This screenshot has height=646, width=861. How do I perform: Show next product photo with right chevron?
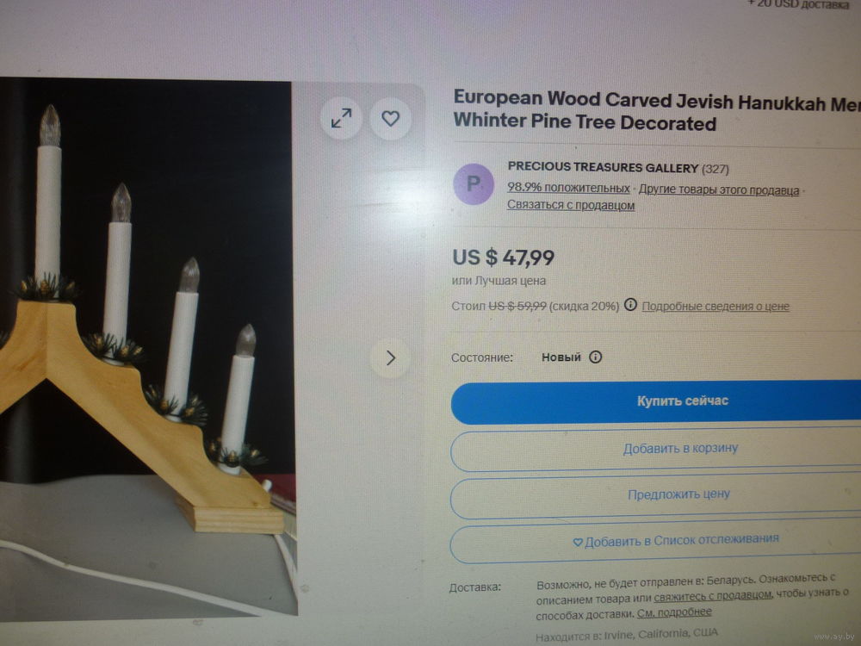click(390, 358)
